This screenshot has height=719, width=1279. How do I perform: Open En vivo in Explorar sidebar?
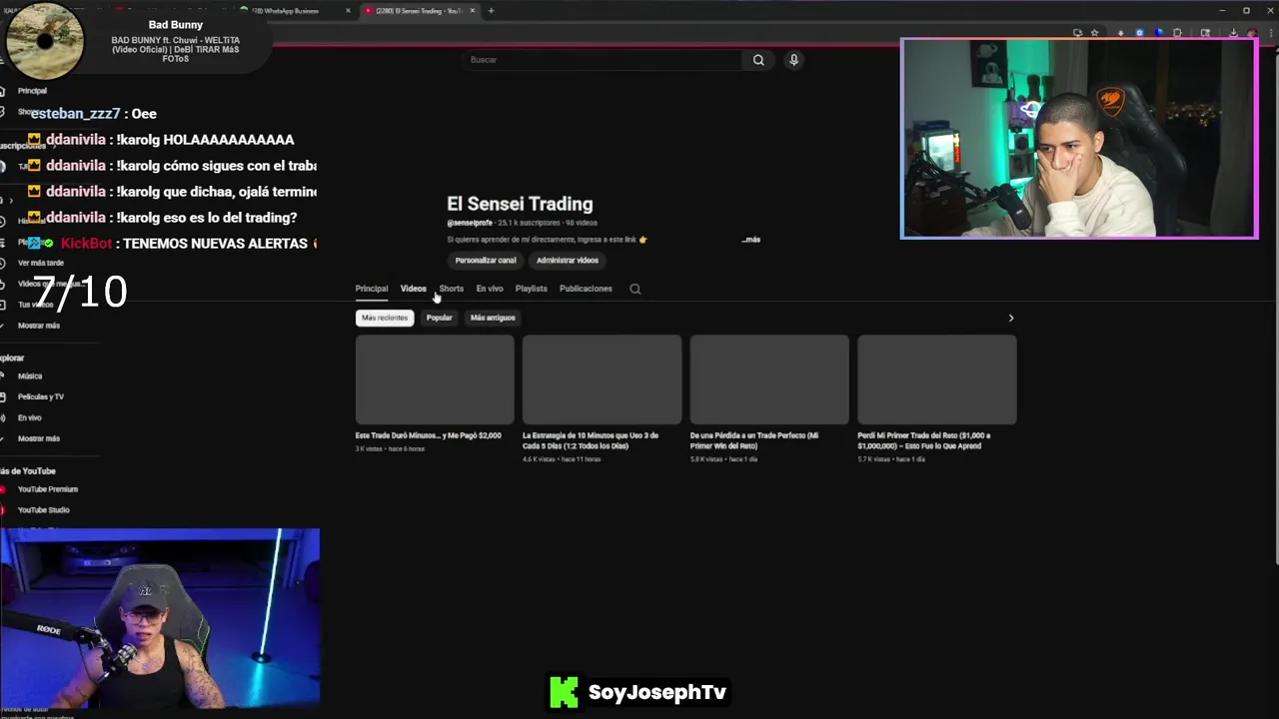click(x=30, y=417)
